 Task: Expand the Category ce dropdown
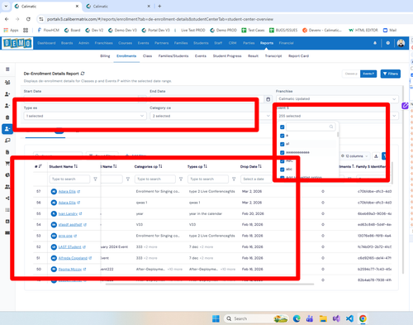click(211, 116)
